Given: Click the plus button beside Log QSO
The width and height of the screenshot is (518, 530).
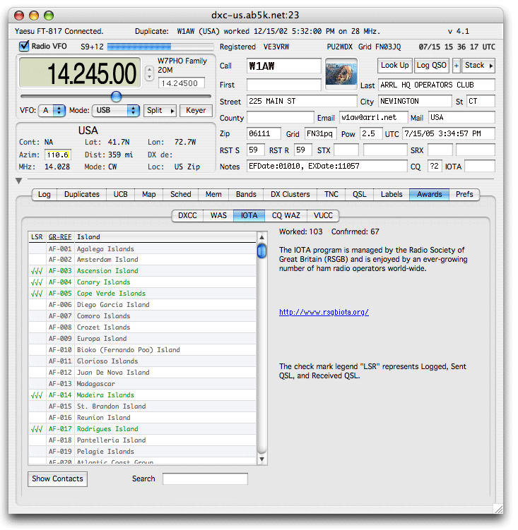Looking at the screenshot, I should (456, 66).
